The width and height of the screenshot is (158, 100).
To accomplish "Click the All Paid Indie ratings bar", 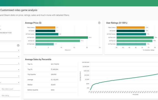I will 131,44.
